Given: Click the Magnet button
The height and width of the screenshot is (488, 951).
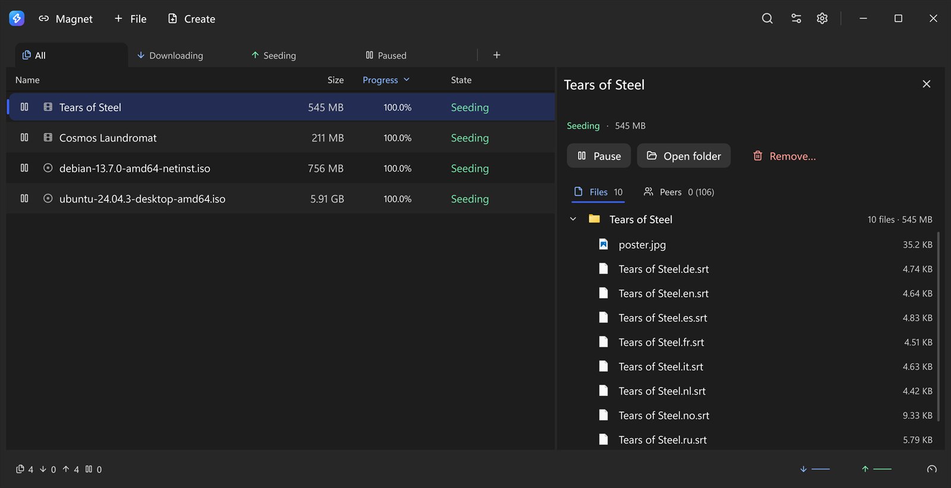Looking at the screenshot, I should (x=65, y=18).
